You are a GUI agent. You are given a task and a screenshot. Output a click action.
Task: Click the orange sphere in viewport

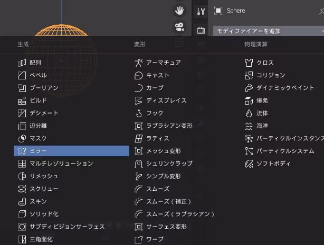[62, 30]
